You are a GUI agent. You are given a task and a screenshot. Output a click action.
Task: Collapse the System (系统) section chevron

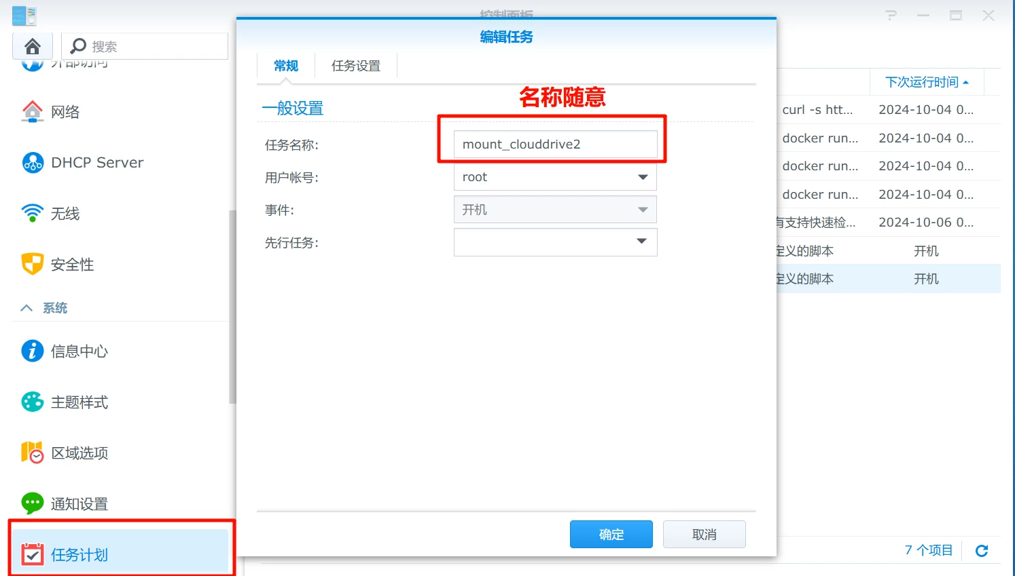tap(26, 308)
